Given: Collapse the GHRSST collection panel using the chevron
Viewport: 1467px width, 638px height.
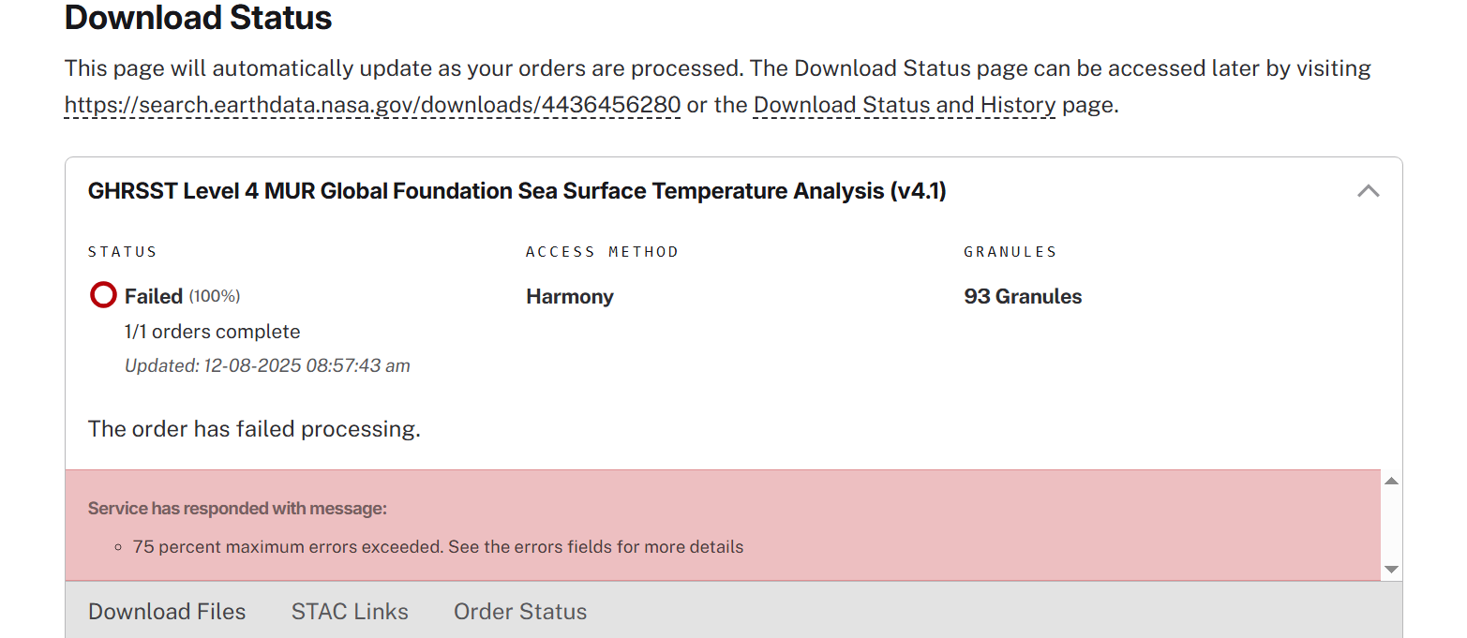Looking at the screenshot, I should tap(1368, 190).
